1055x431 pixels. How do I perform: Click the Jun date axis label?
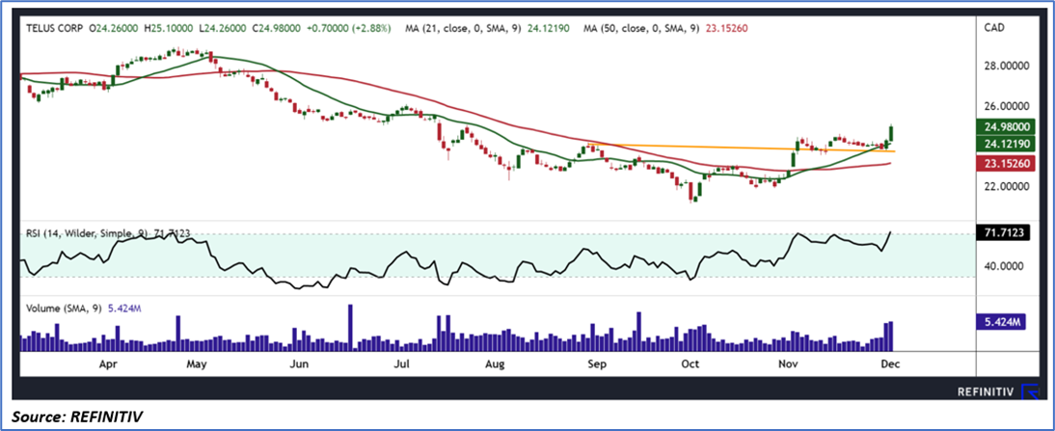(x=299, y=364)
